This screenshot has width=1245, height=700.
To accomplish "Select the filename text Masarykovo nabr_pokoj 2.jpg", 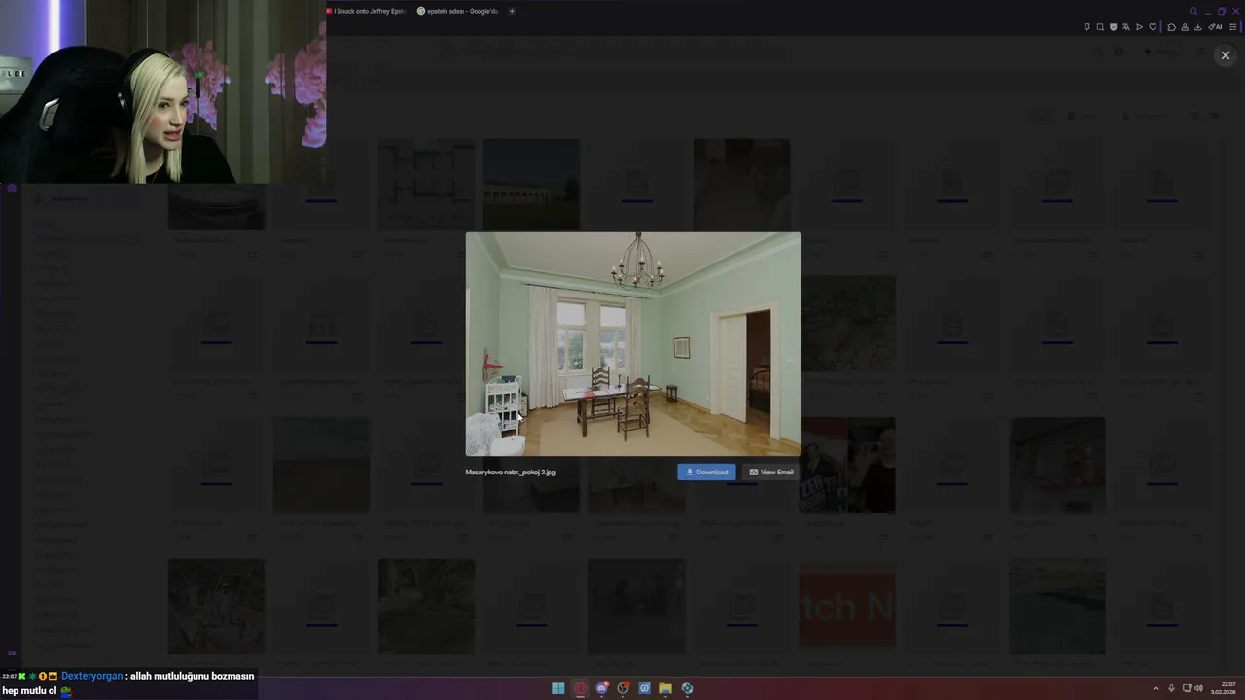I will pyautogui.click(x=511, y=472).
